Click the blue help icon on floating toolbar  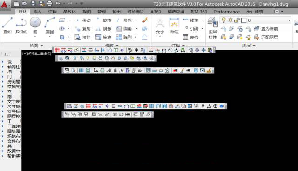pyautogui.click(x=222, y=106)
